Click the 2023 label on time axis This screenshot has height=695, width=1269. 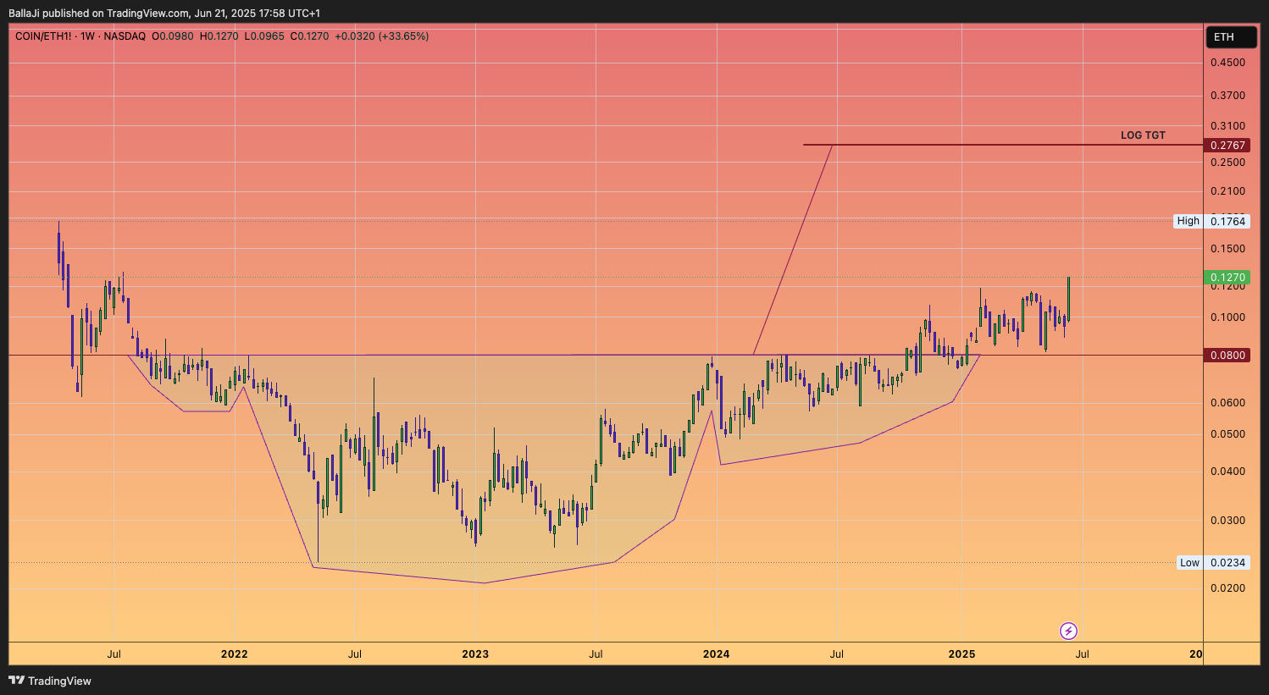pyautogui.click(x=475, y=654)
